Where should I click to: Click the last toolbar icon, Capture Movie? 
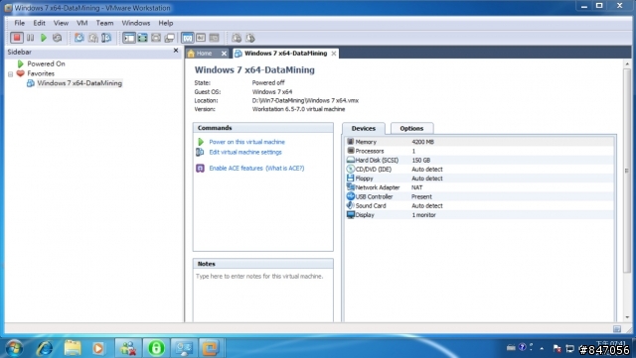pos(249,38)
